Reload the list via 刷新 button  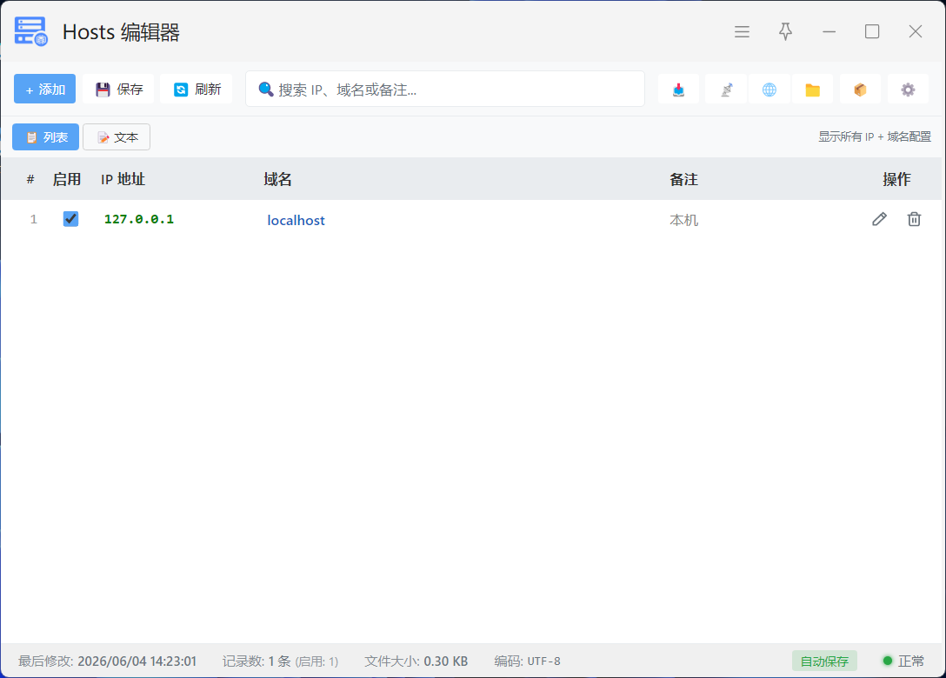(197, 90)
